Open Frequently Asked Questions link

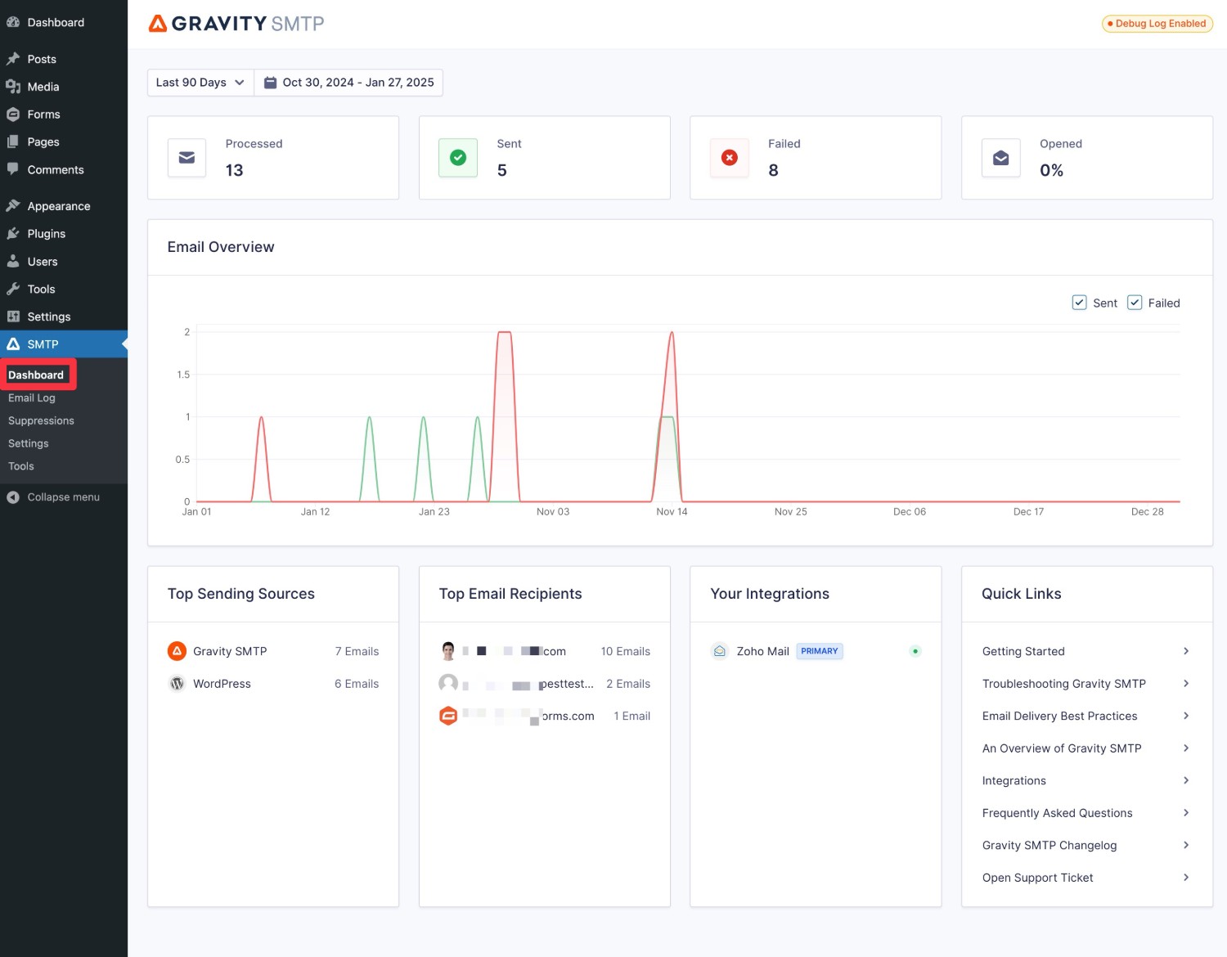(1058, 813)
